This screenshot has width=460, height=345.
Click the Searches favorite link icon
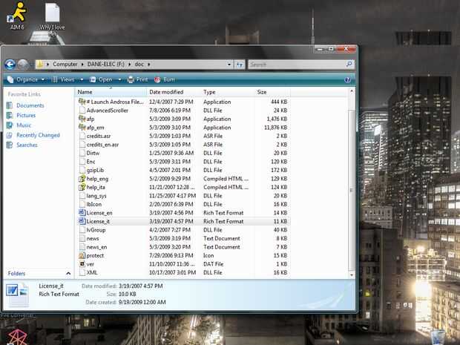pos(10,145)
